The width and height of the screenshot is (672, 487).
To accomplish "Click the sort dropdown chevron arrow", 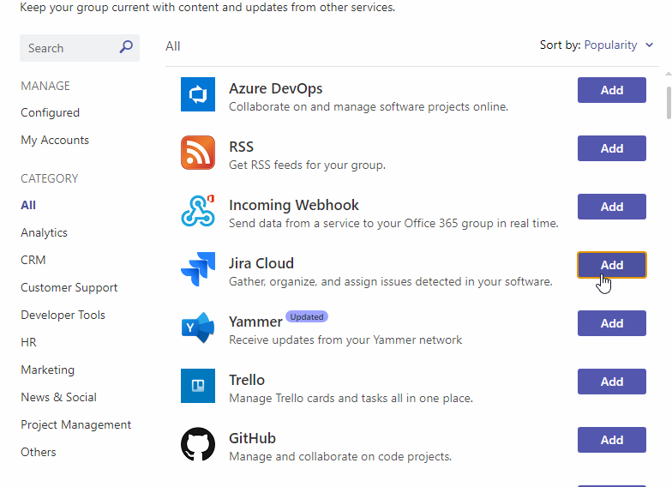I will [650, 45].
